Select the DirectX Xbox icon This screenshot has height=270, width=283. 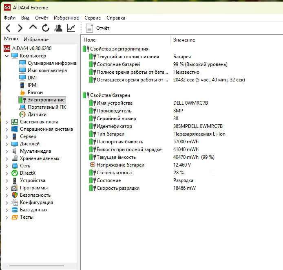15,173
